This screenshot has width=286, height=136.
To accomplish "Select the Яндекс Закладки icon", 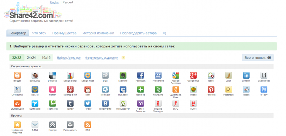I will coord(158,103).
